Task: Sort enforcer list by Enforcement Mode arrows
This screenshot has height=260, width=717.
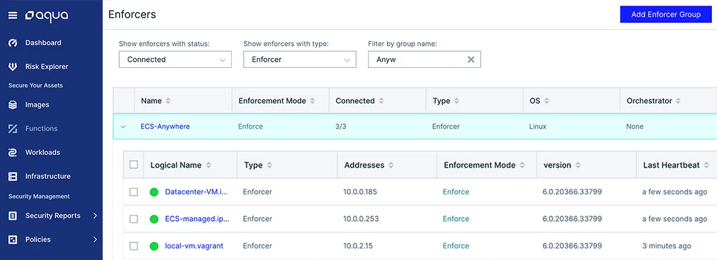Action: [x=522, y=166]
